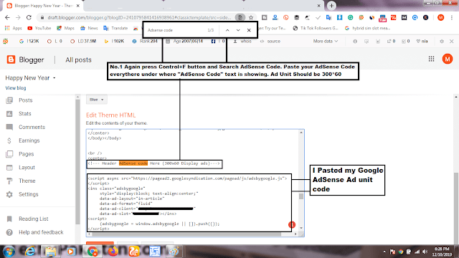This screenshot has height=258, width=459.
Task: Go to next find result
Action: (238, 30)
